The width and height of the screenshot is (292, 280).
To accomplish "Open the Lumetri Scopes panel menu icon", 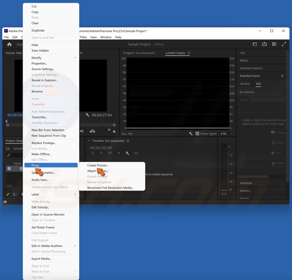I will tap(189, 53).
